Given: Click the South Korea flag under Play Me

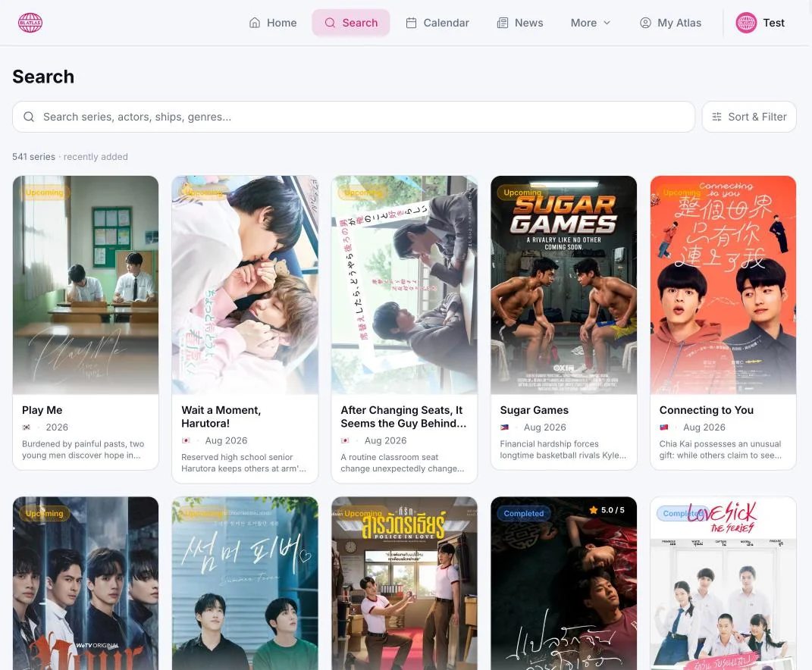Looking at the screenshot, I should (x=27, y=427).
